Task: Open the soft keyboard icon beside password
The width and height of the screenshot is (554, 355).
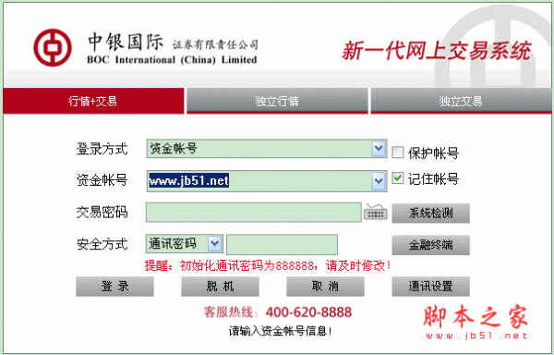Action: [x=375, y=212]
